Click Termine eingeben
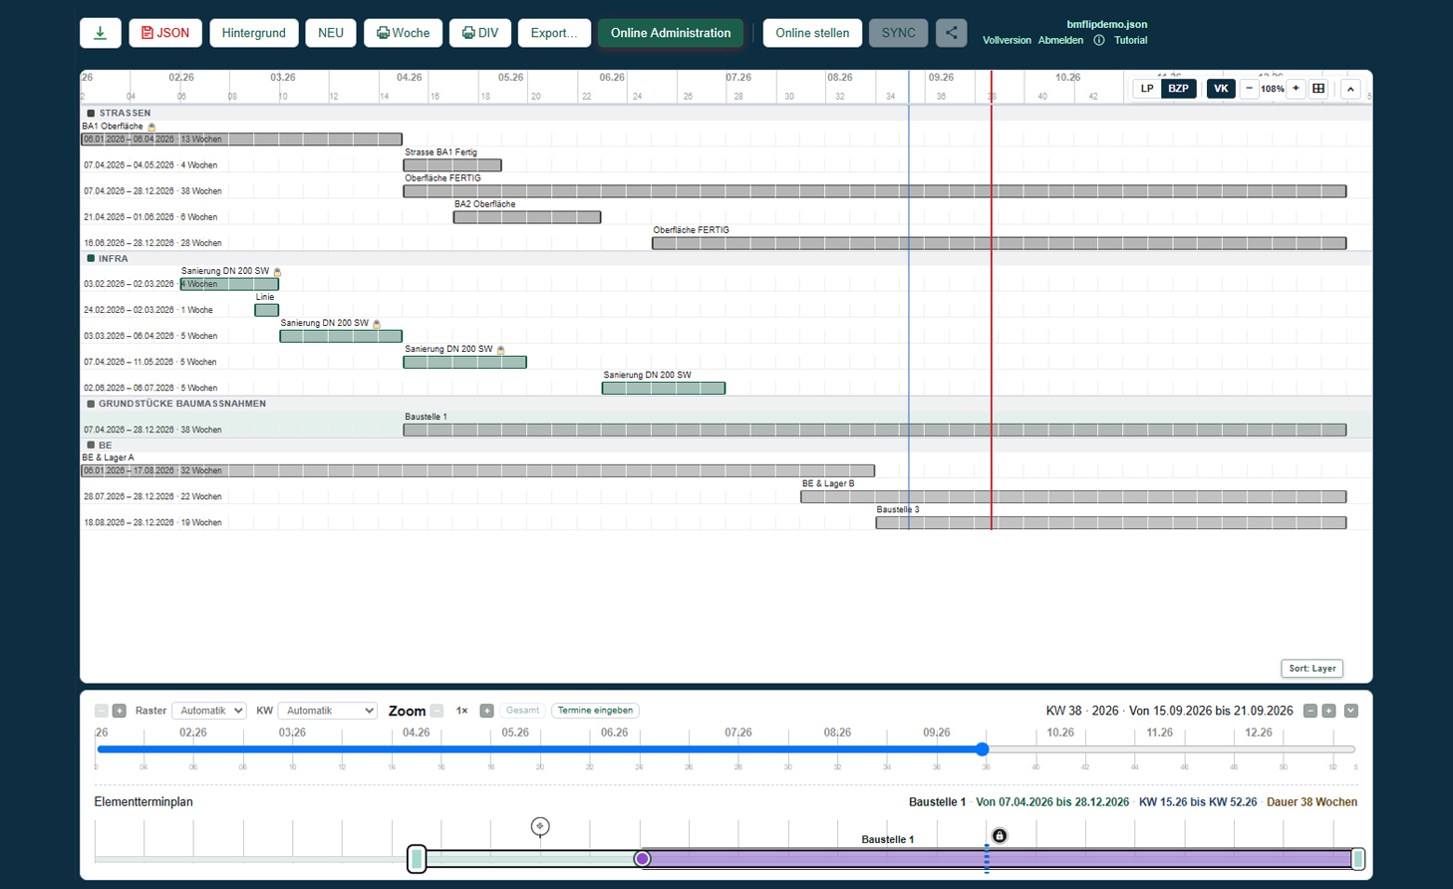The height and width of the screenshot is (889, 1453). [595, 711]
